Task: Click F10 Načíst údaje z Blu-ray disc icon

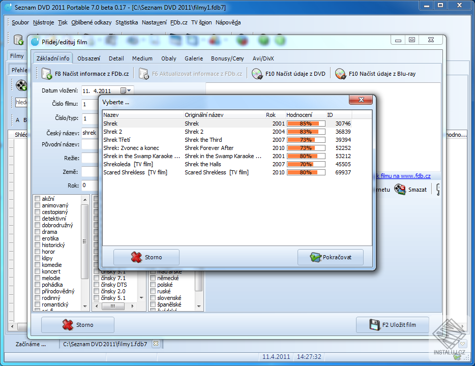Action: click(341, 74)
